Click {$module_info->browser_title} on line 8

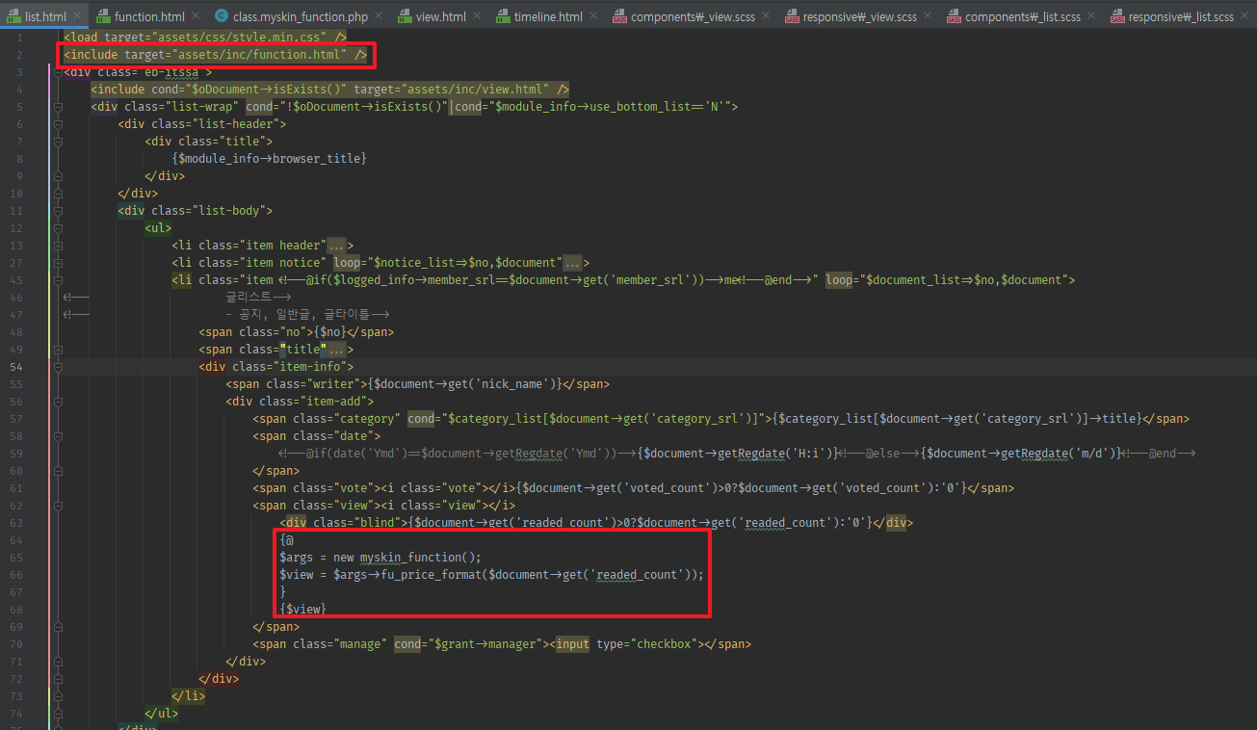click(269, 159)
